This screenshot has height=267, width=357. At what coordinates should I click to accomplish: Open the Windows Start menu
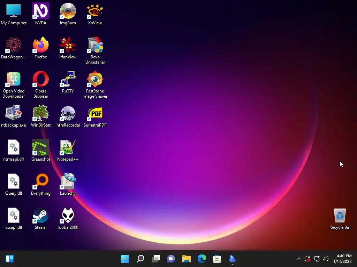click(125, 259)
